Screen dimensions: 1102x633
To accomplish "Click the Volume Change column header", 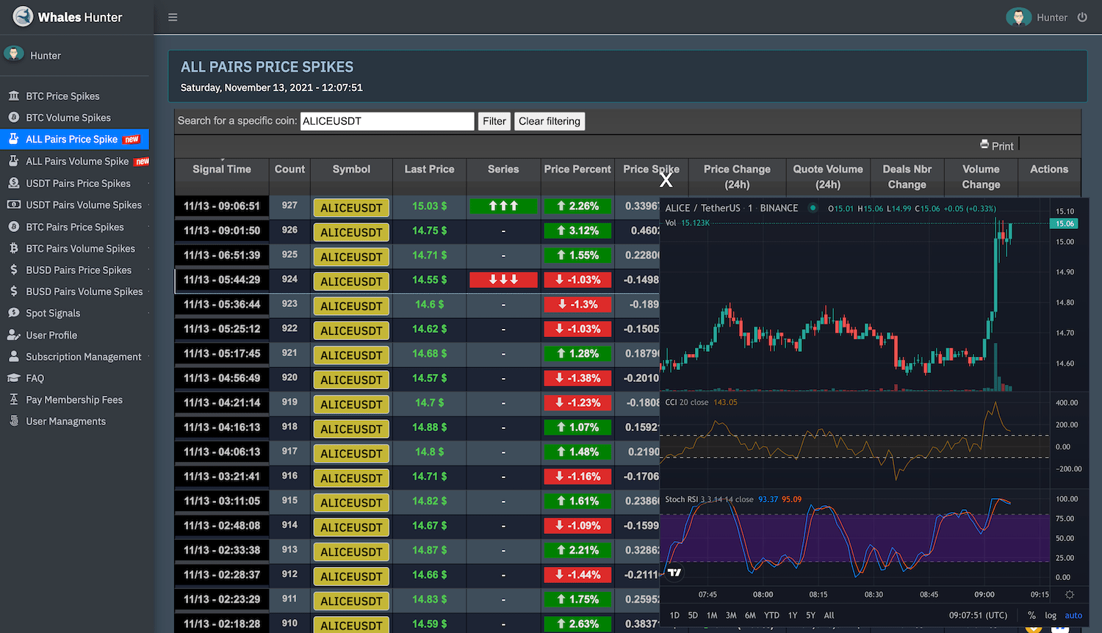I will coord(981,177).
